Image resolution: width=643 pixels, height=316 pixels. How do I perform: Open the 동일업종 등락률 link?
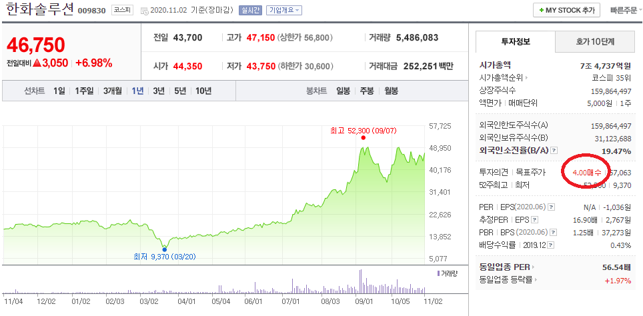click(508, 280)
